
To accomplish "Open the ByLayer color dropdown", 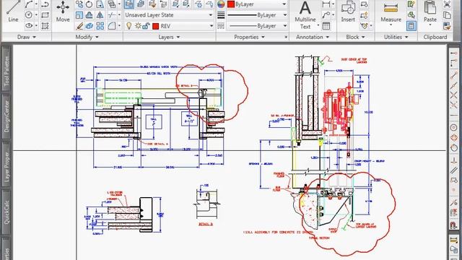I will click(284, 4).
